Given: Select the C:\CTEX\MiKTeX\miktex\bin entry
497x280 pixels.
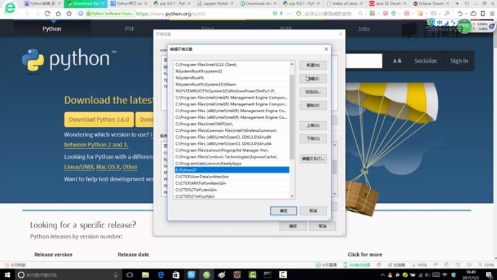Looking at the screenshot, I should pos(231,183).
